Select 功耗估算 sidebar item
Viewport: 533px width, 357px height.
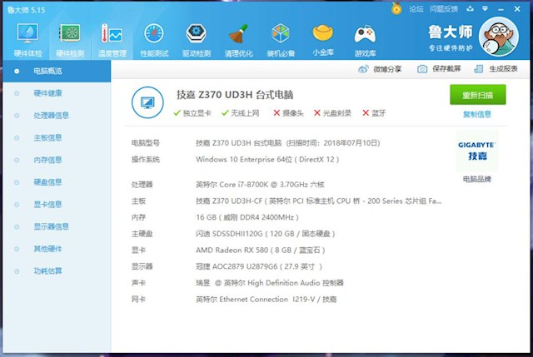coord(57,271)
